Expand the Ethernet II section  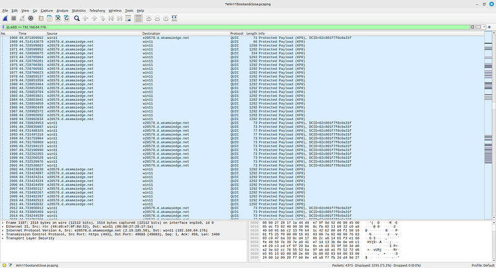pyautogui.click(x=3, y=227)
